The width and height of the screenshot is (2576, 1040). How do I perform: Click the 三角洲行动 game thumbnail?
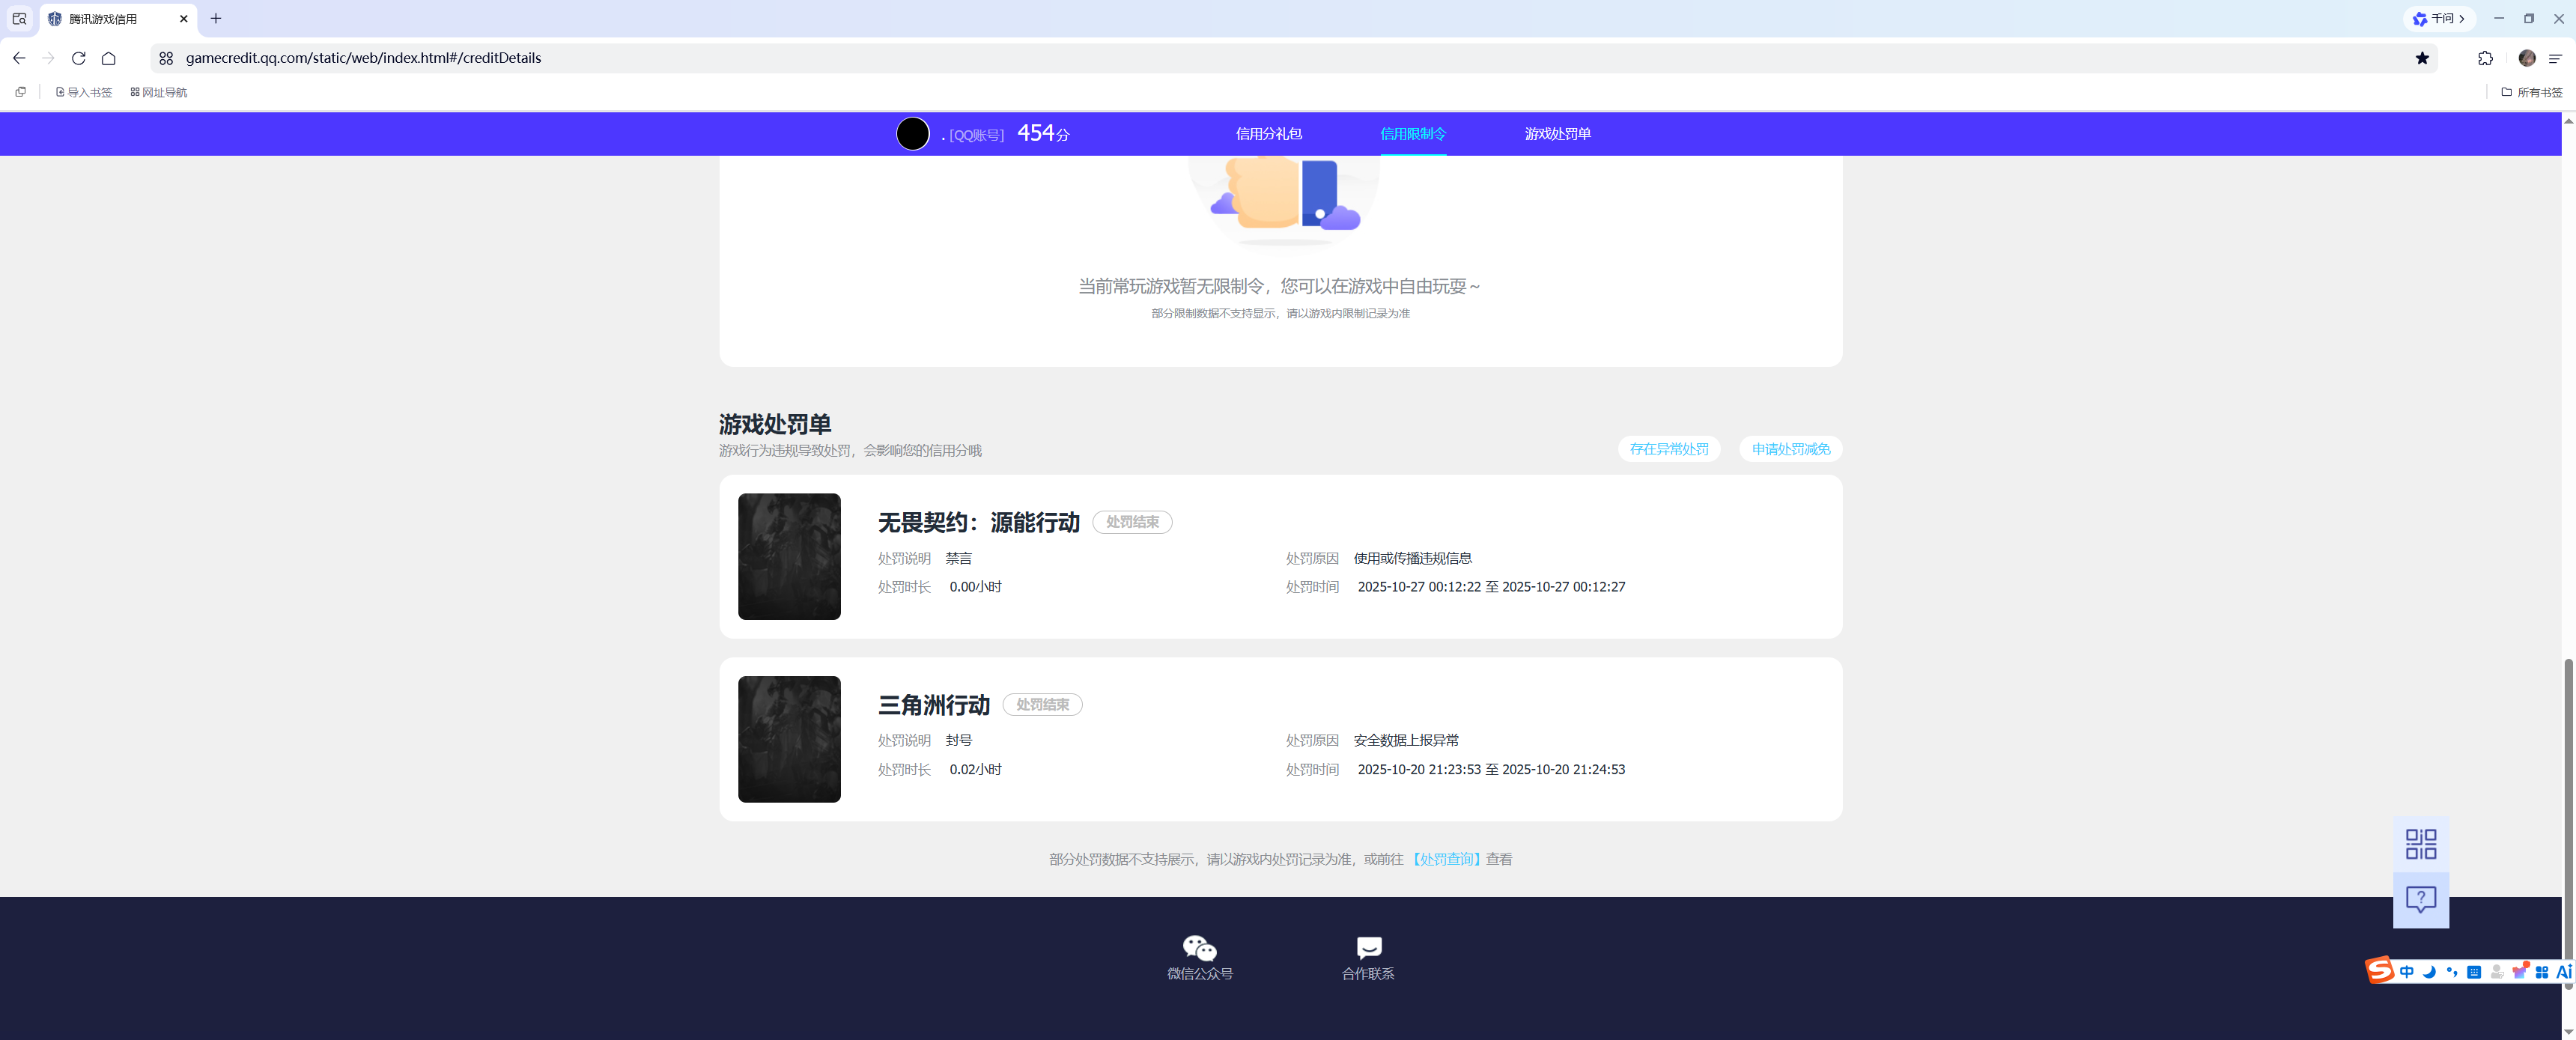[789, 739]
